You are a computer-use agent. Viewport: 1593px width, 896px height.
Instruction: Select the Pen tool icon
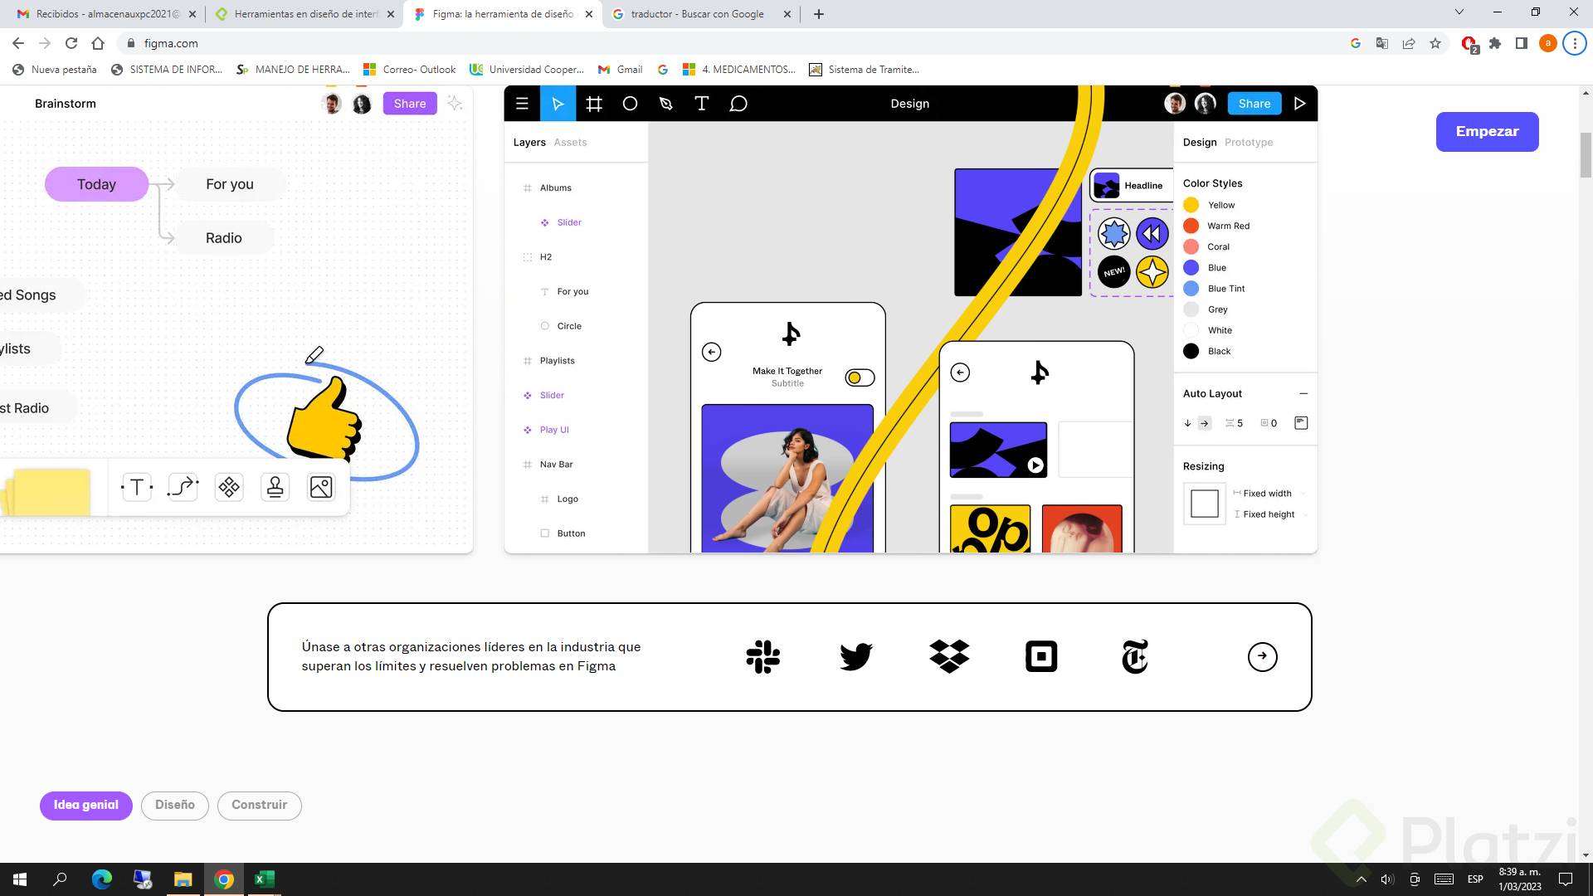(665, 104)
